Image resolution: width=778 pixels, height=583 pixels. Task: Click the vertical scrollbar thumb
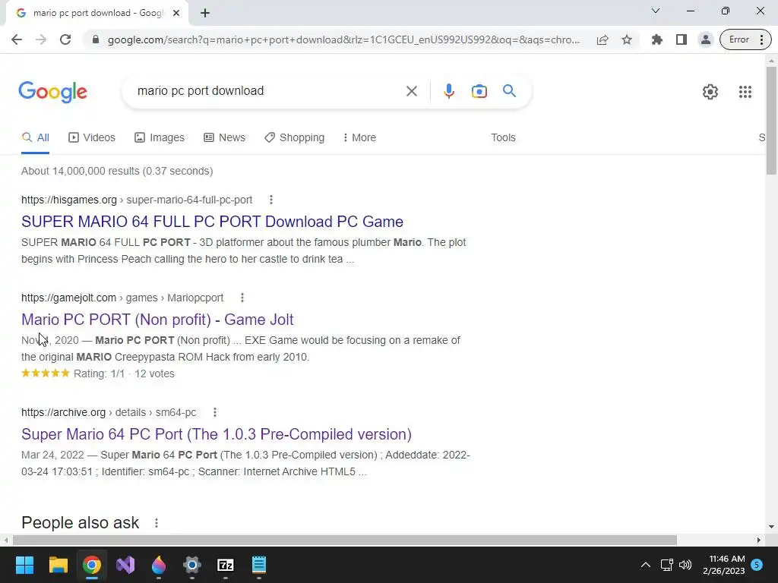771,121
